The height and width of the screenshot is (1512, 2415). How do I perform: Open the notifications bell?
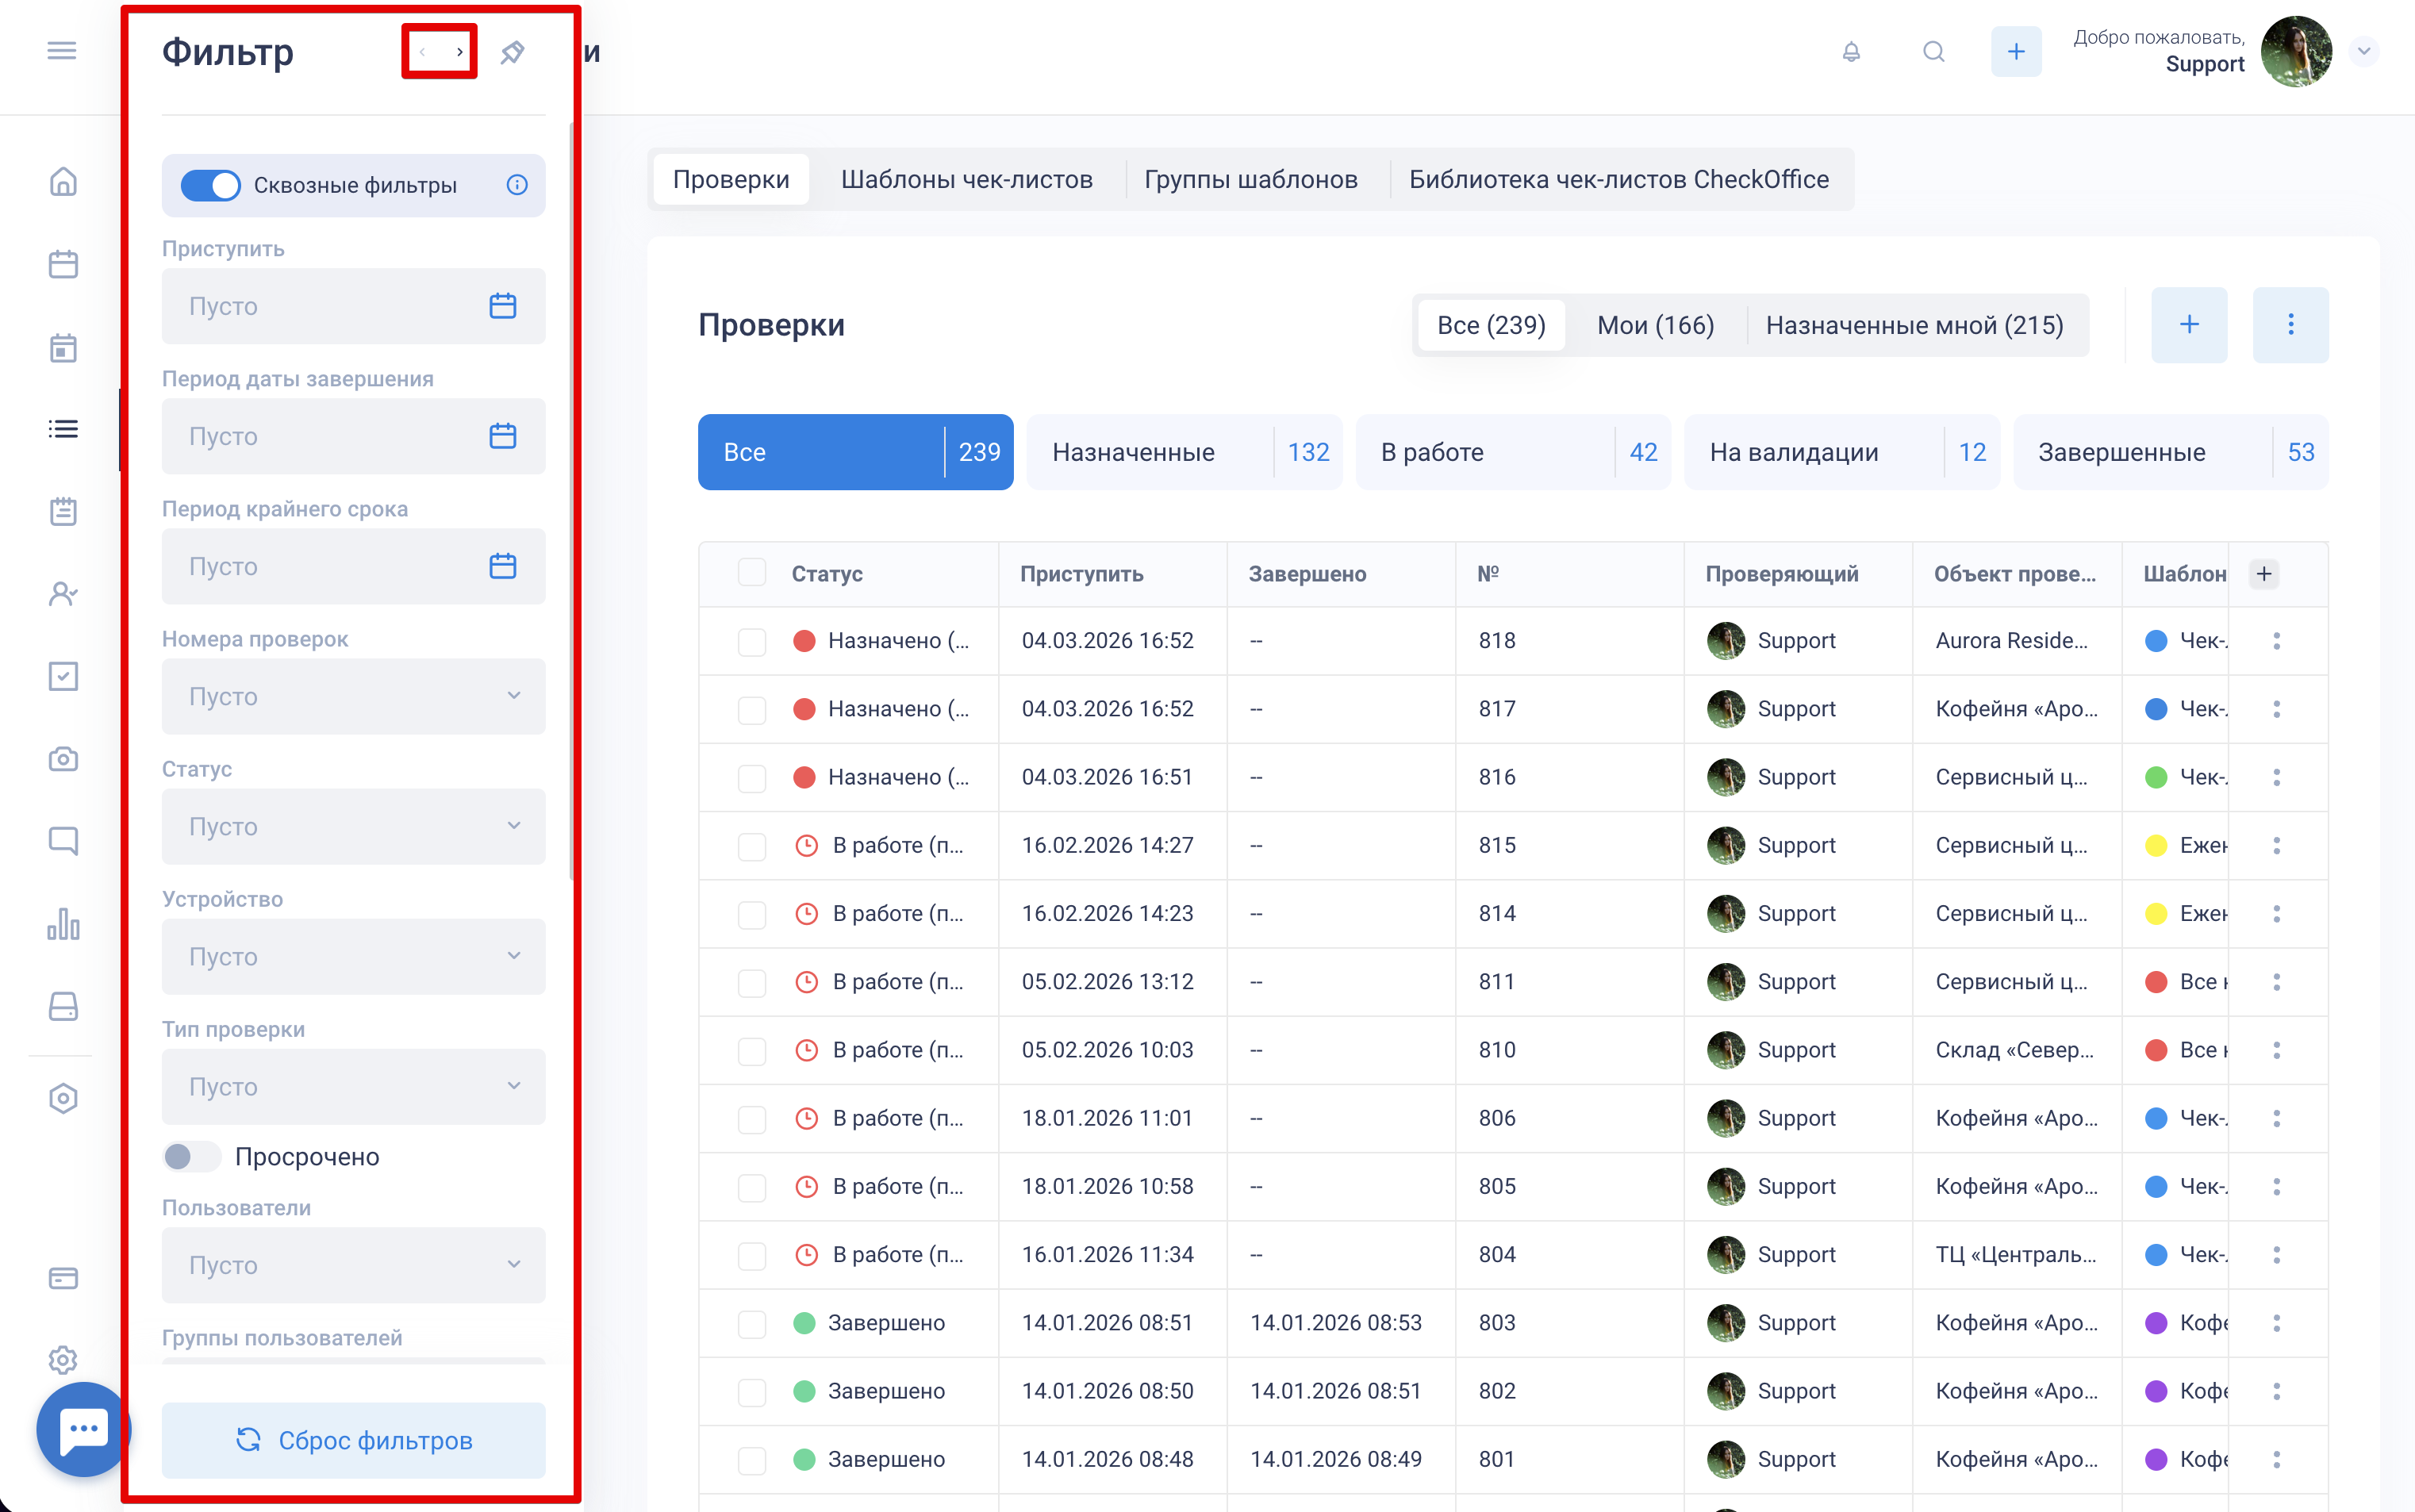(1851, 52)
